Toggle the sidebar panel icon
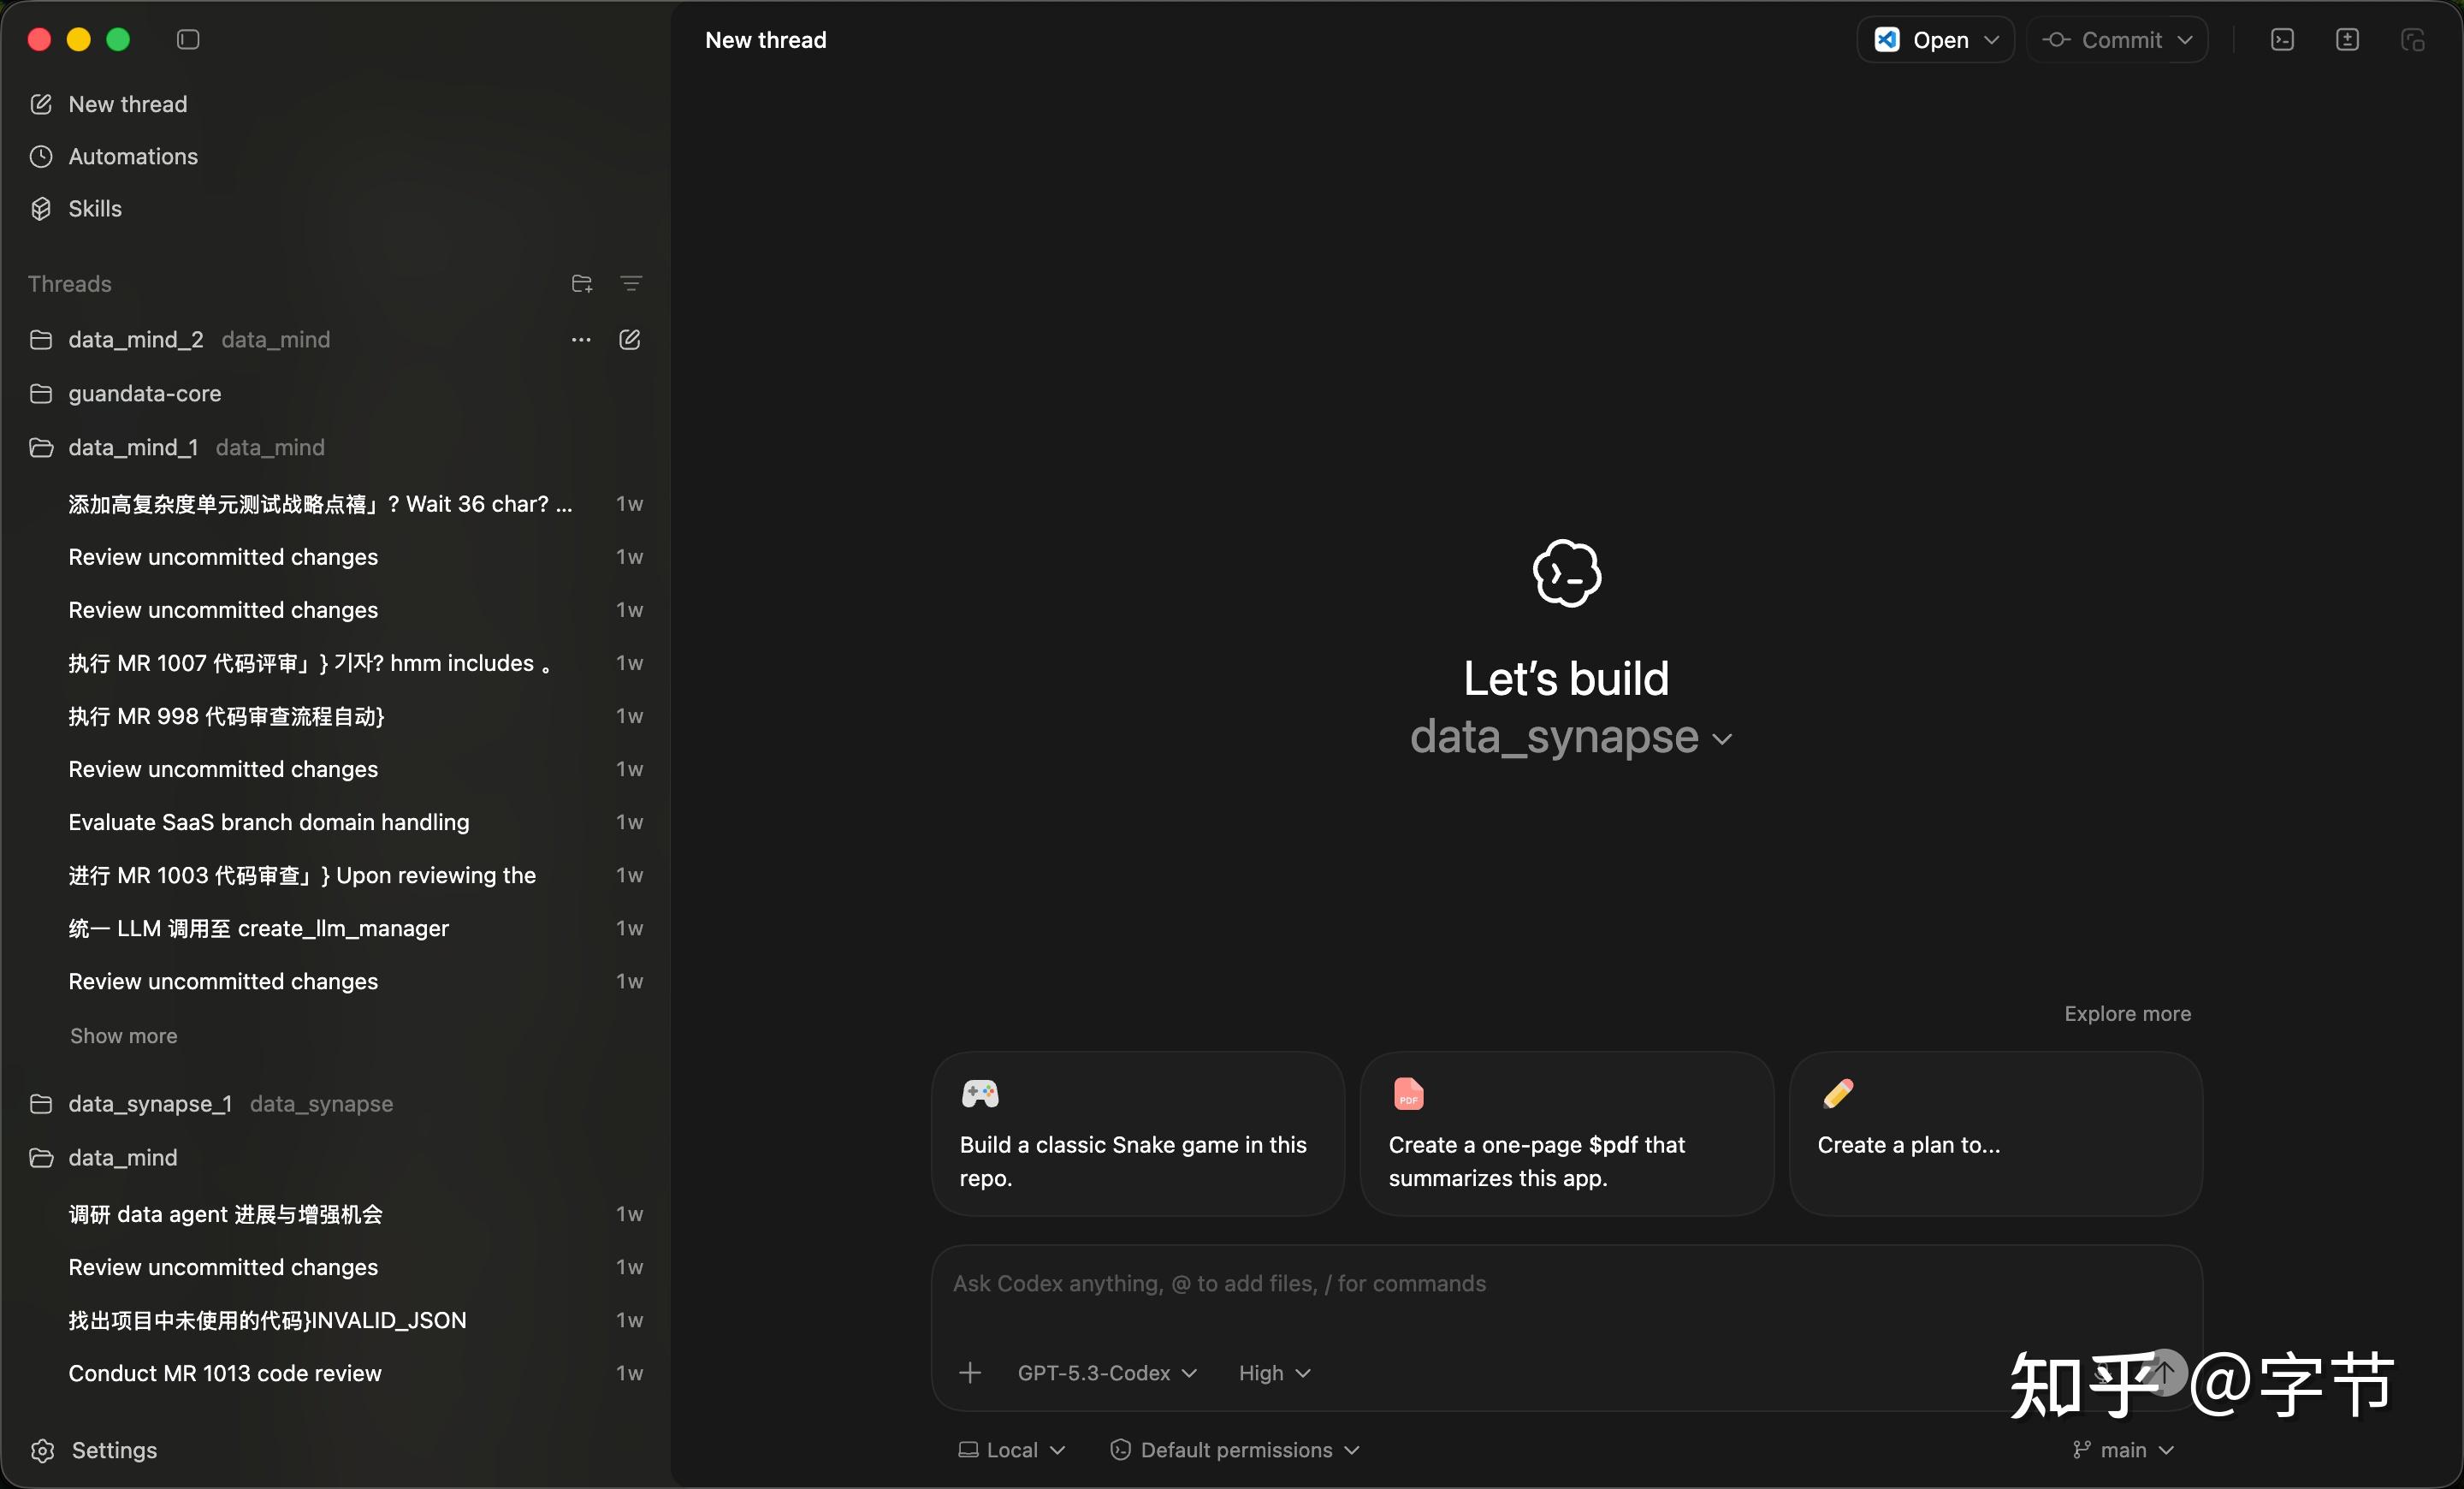The height and width of the screenshot is (1489, 2464). (x=188, y=39)
